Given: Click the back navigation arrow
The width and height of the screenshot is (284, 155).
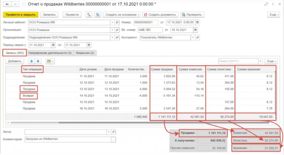Looking at the screenshot, I should click(x=7, y=4).
